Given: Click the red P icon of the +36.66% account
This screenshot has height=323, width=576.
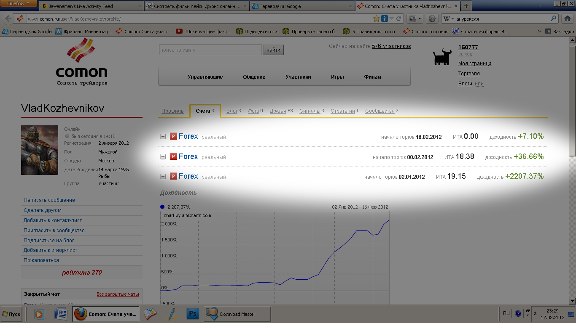Looking at the screenshot, I should [173, 156].
